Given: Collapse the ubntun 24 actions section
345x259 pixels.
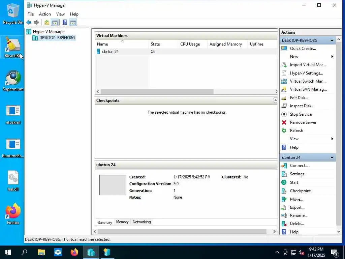Looking at the screenshot, I should (332, 157).
